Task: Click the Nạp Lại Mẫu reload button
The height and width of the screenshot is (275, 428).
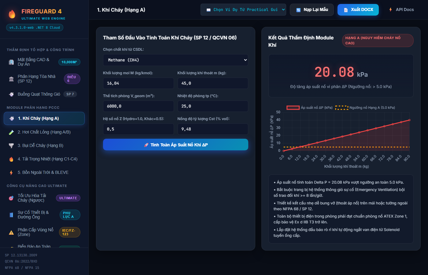Action: (312, 10)
